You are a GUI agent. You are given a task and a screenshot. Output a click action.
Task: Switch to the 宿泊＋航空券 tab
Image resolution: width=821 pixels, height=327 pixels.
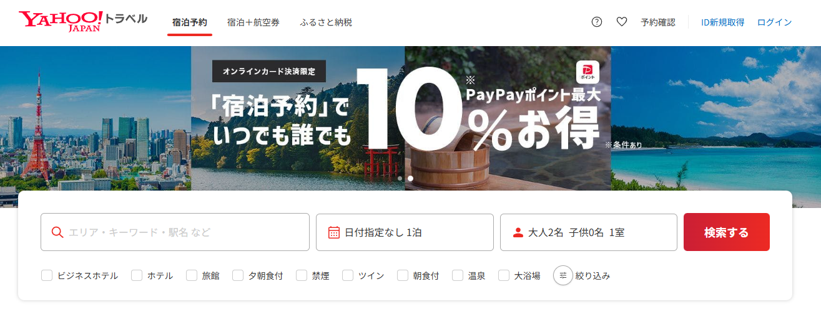click(253, 22)
